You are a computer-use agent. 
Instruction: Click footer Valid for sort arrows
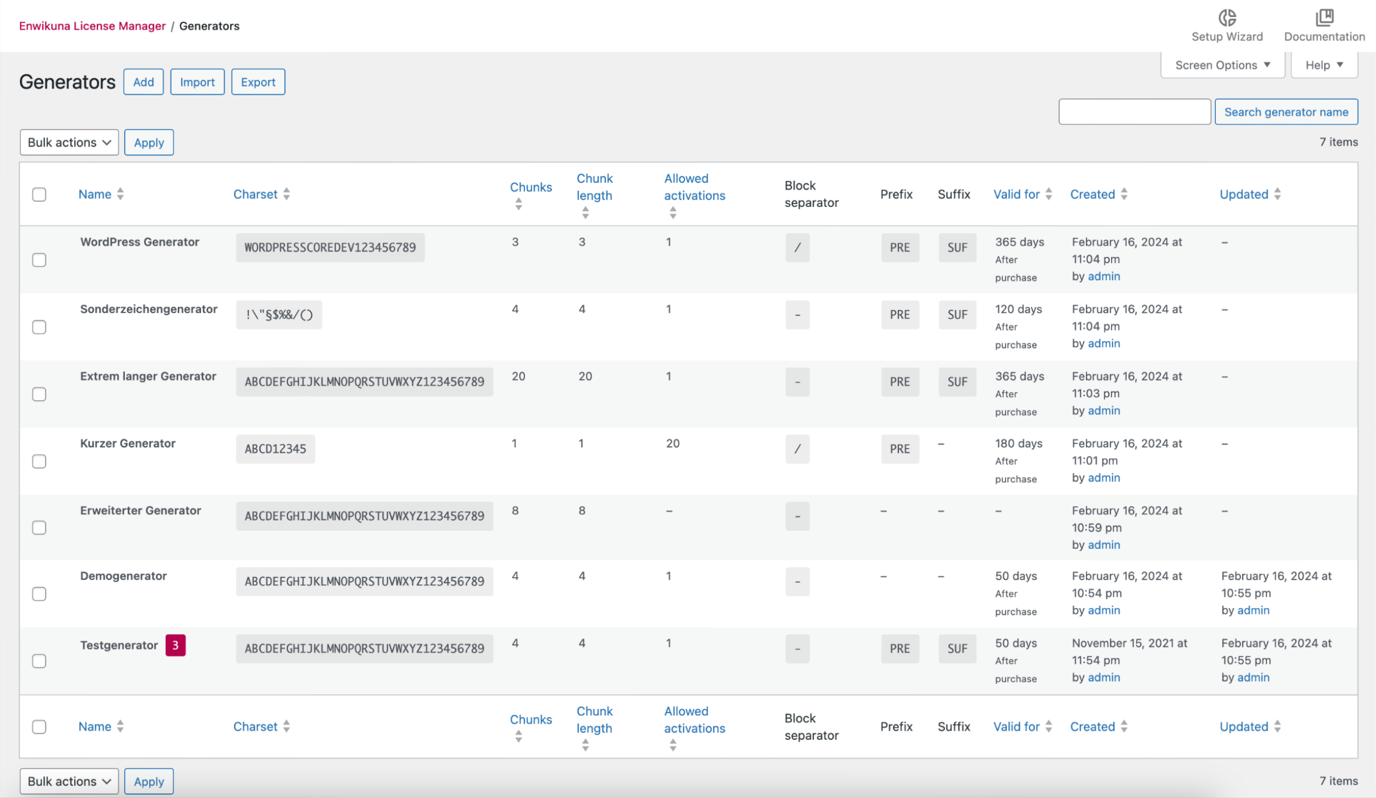coord(1048,726)
